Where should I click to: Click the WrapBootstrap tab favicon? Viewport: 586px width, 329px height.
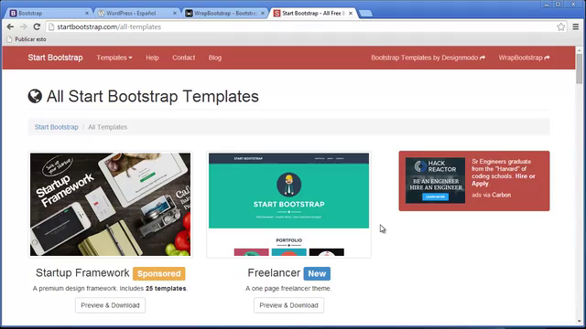190,13
